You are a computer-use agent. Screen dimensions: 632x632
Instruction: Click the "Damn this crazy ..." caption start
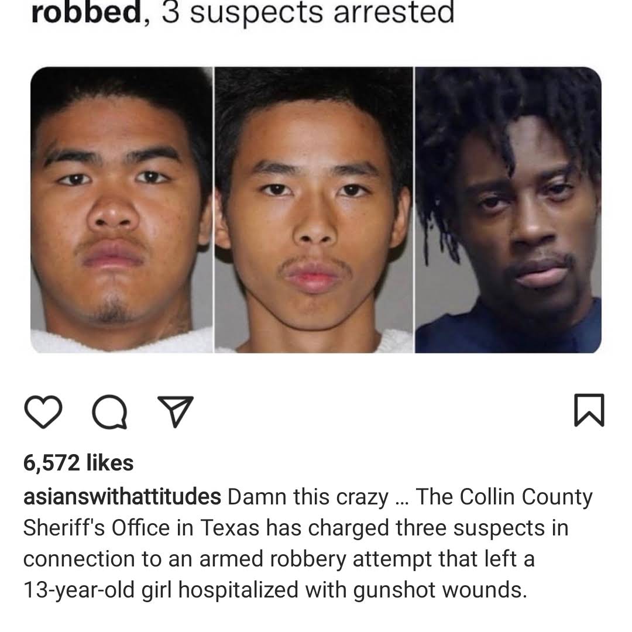318,497
